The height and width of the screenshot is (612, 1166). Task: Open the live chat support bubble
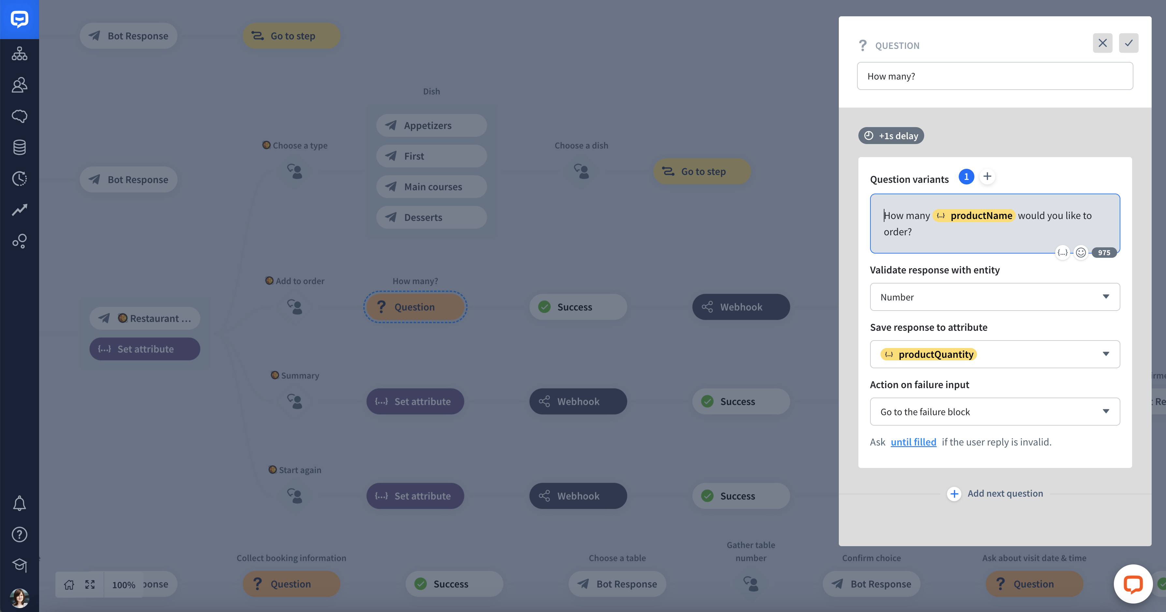tap(1133, 584)
